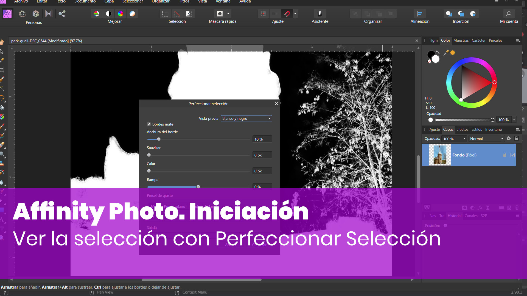
Task: Select the Clone stamp tool
Action: 2,163
